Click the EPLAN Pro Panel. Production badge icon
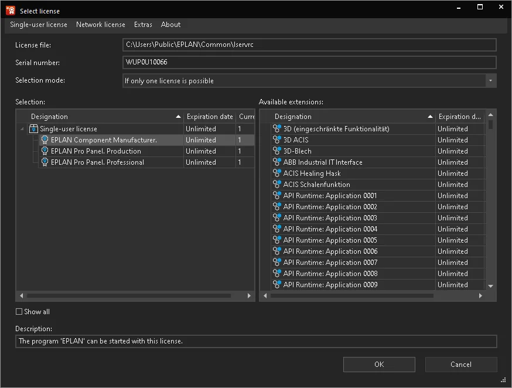 pos(45,151)
